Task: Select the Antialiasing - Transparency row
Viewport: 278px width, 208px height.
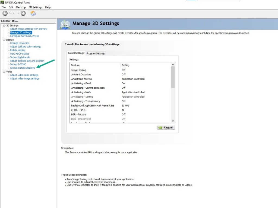Action: pyautogui.click(x=120, y=101)
